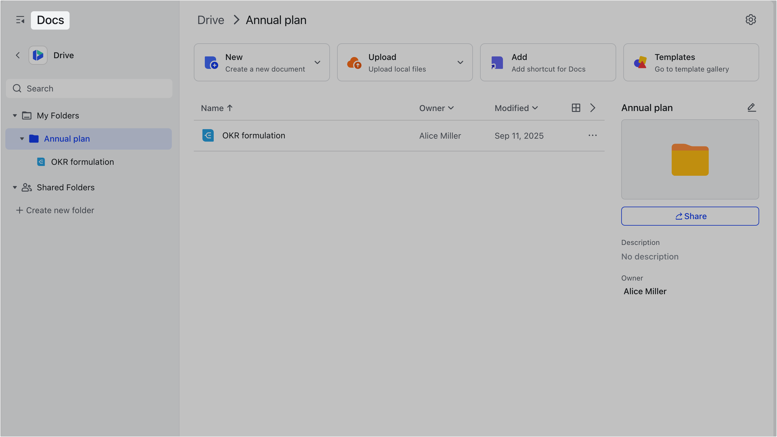Collapse the Shared Folders tree arrow
The image size is (777, 437).
coord(15,188)
